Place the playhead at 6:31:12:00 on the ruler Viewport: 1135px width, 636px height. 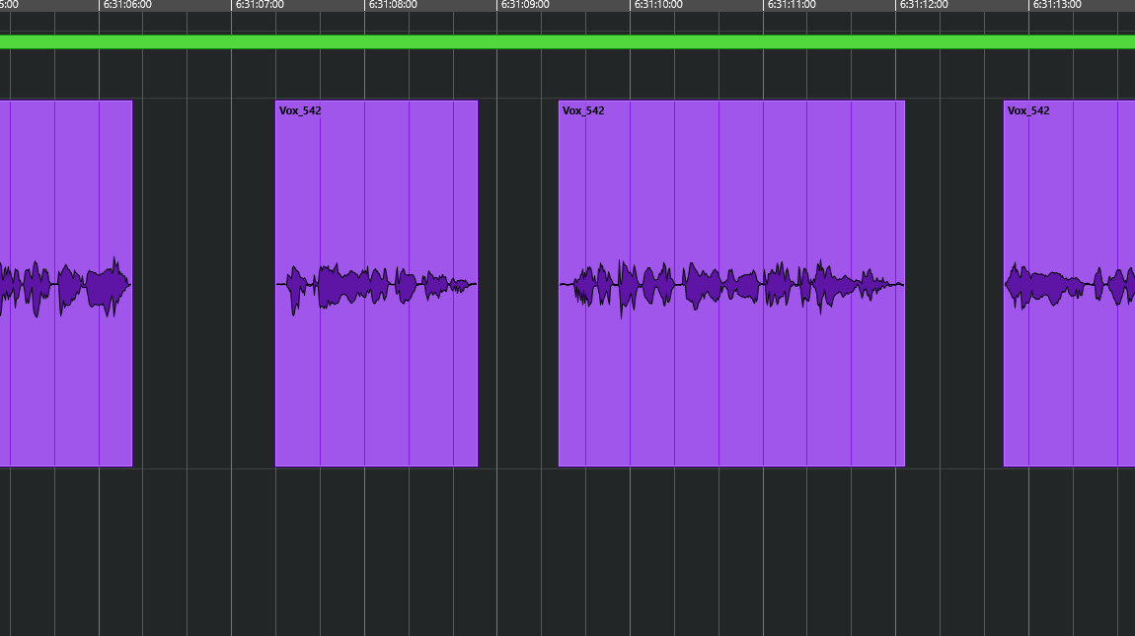pyautogui.click(x=925, y=4)
